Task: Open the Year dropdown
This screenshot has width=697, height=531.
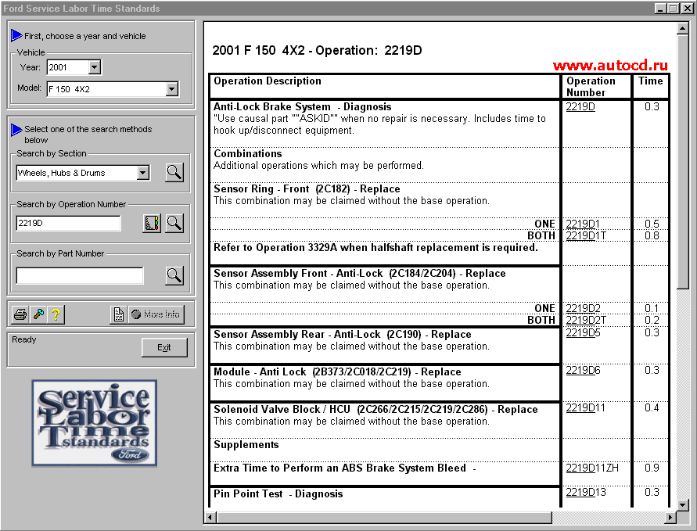Action: point(94,67)
